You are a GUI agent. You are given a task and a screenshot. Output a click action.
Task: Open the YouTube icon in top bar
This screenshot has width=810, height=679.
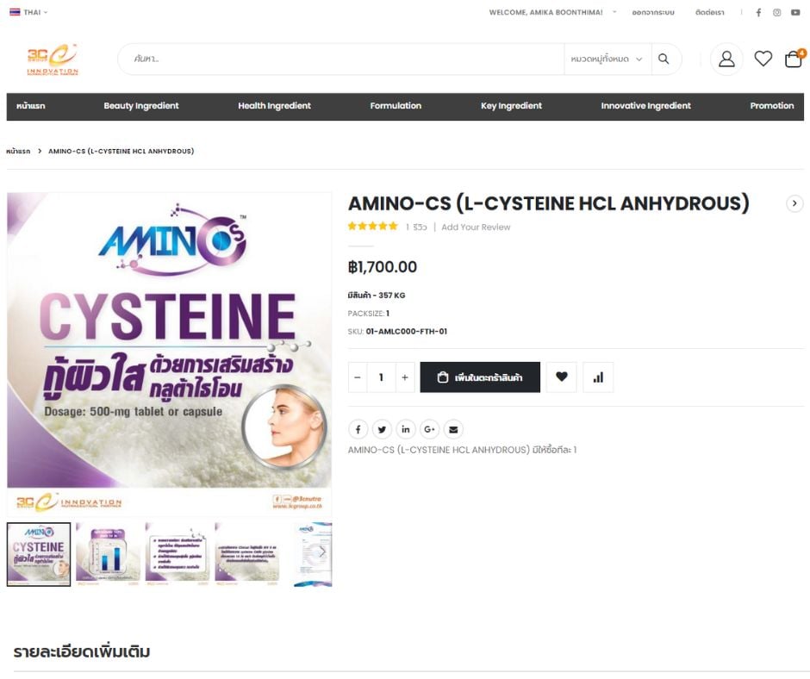(795, 12)
